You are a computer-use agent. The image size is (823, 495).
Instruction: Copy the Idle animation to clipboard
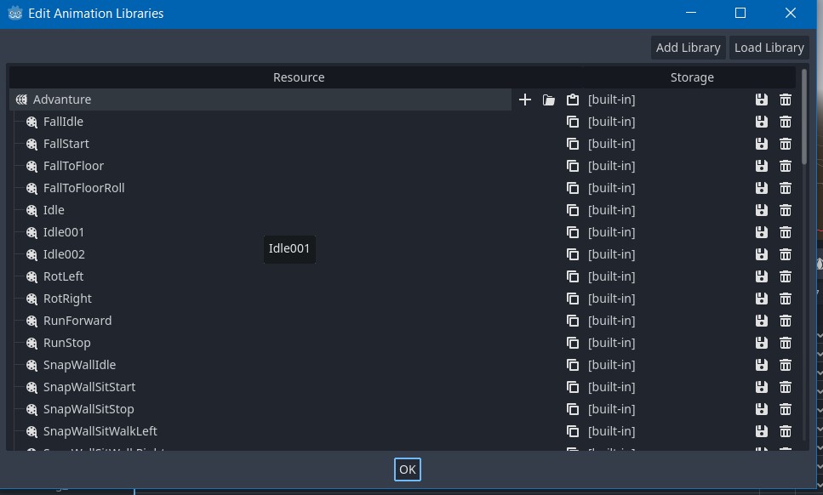coord(572,210)
